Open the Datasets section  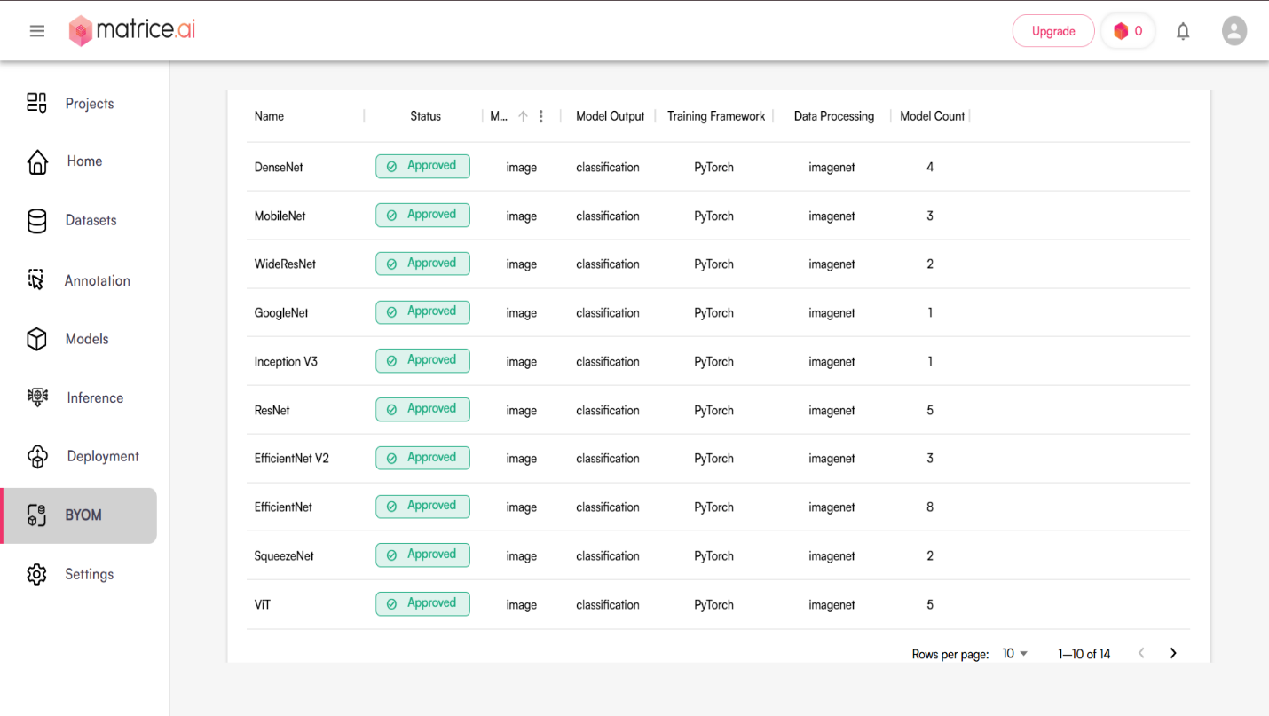[91, 220]
